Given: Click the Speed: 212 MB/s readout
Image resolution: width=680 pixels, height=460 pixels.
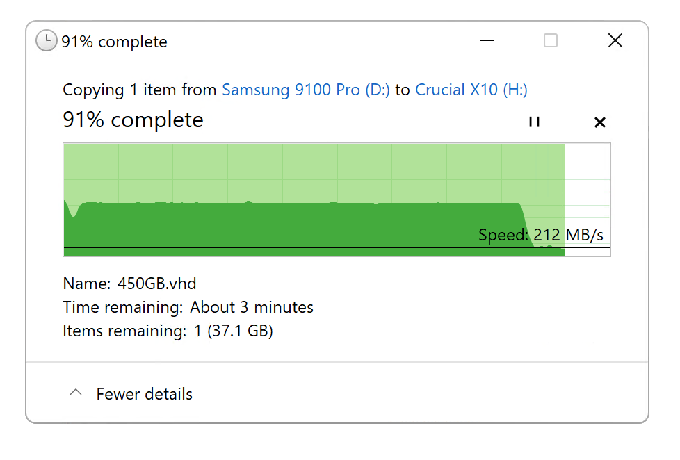Looking at the screenshot, I should (x=541, y=235).
